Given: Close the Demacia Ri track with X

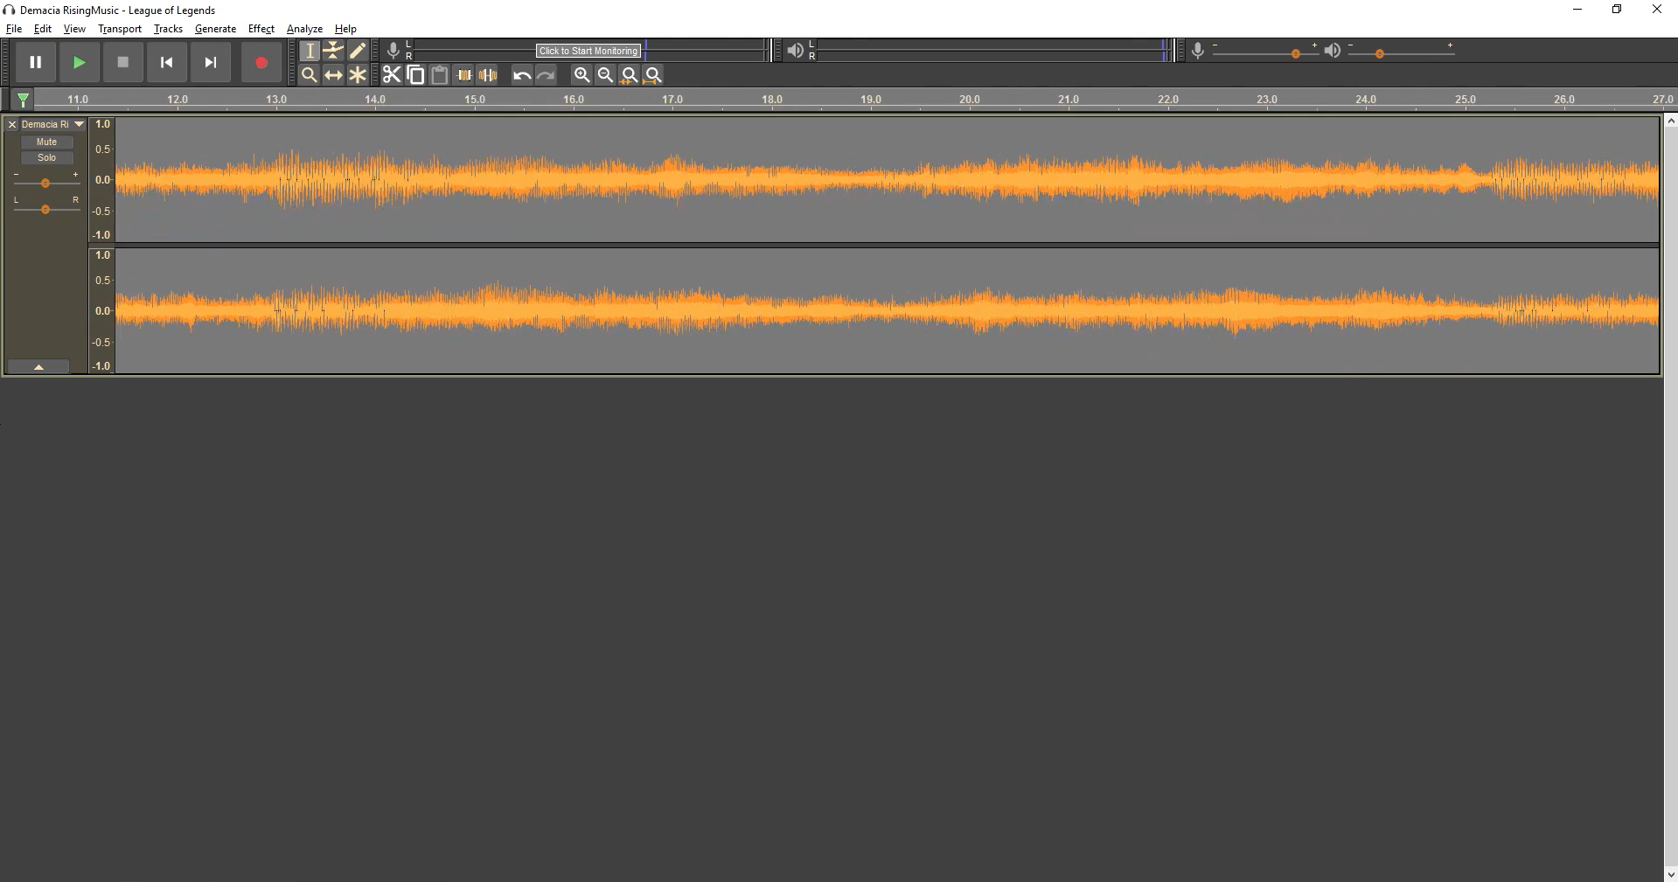Looking at the screenshot, I should (x=12, y=125).
